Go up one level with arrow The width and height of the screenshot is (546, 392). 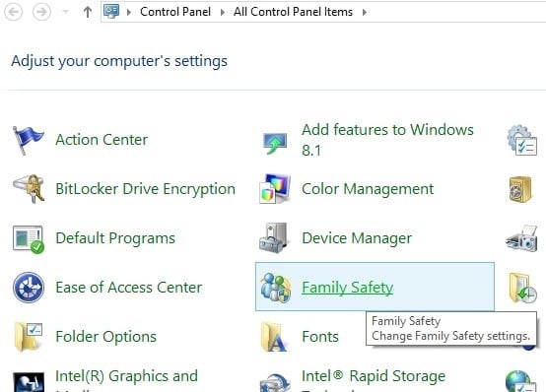pyautogui.click(x=88, y=12)
